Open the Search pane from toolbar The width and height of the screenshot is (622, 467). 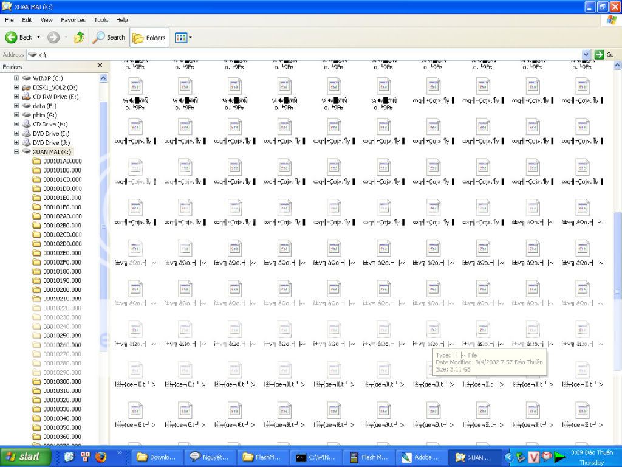pyautogui.click(x=109, y=37)
